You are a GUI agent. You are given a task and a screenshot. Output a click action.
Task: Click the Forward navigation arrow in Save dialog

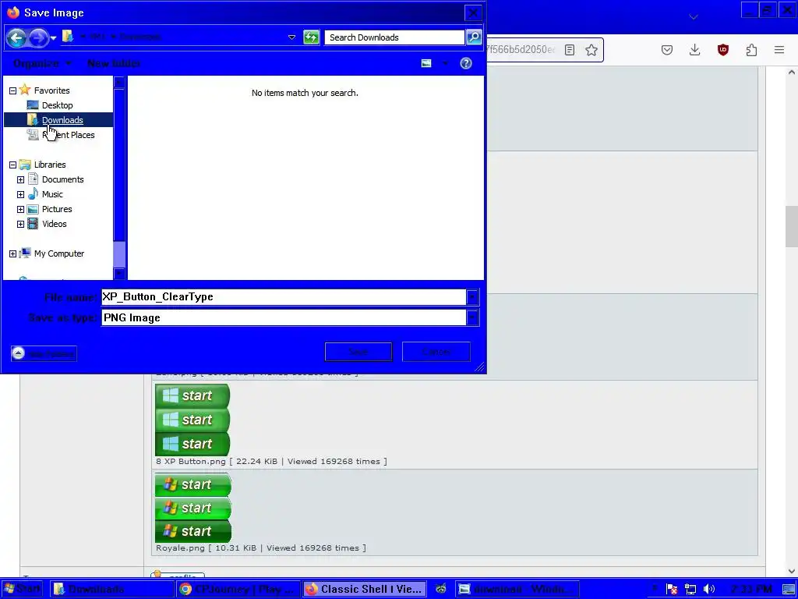[x=38, y=37]
